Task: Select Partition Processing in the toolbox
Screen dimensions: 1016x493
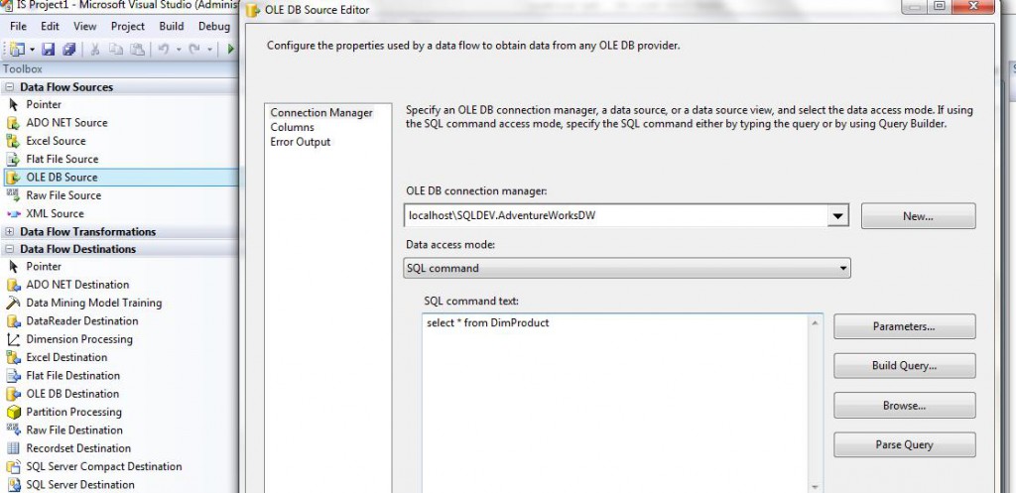Action: click(73, 412)
